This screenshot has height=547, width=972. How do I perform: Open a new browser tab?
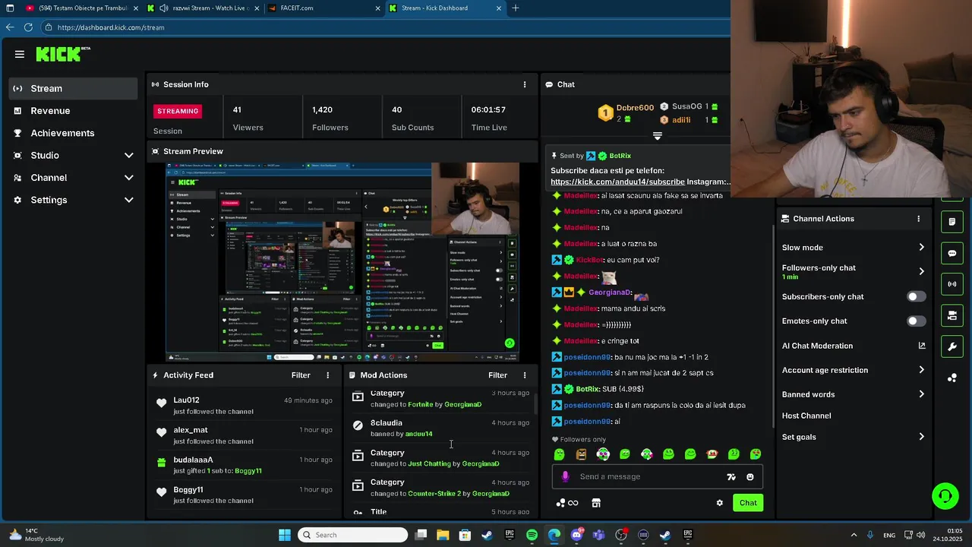click(x=516, y=8)
